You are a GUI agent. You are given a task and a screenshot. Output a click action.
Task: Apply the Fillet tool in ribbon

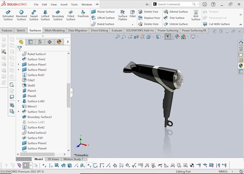coord(132,14)
